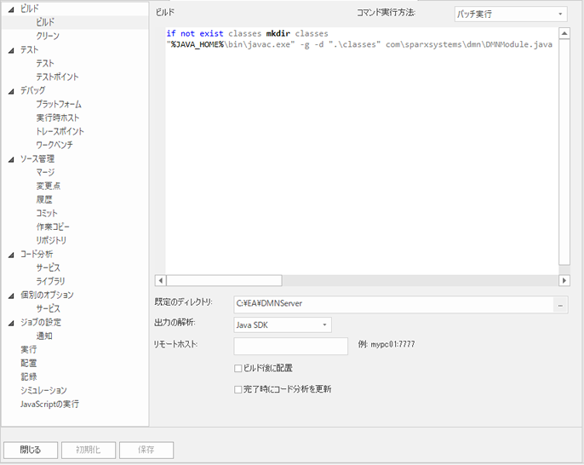Enable 完了時にコード分析を更新 checkbox

(x=238, y=389)
